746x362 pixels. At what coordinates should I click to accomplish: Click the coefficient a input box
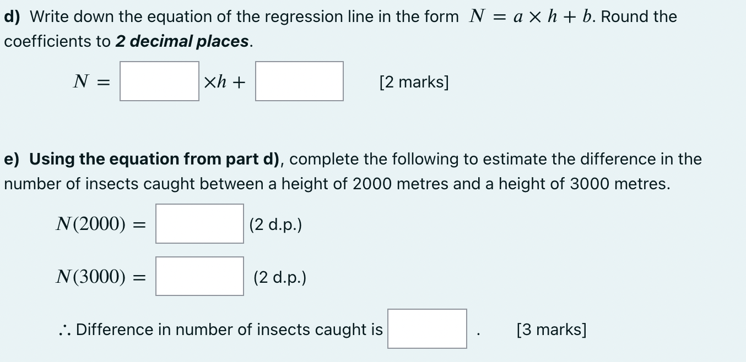point(159,81)
